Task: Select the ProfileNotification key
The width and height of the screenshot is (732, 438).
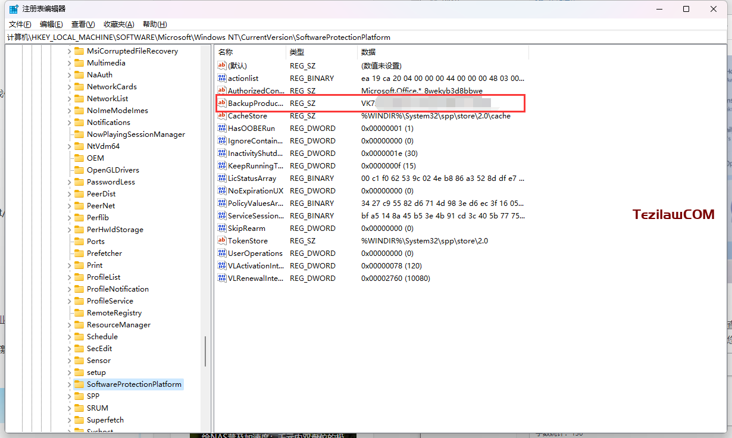Action: coord(118,289)
